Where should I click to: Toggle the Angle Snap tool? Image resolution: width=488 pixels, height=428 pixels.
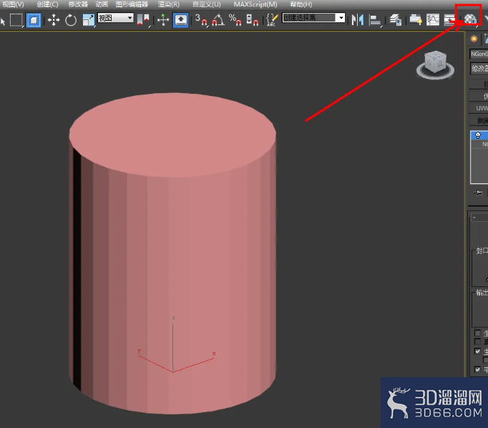218,20
